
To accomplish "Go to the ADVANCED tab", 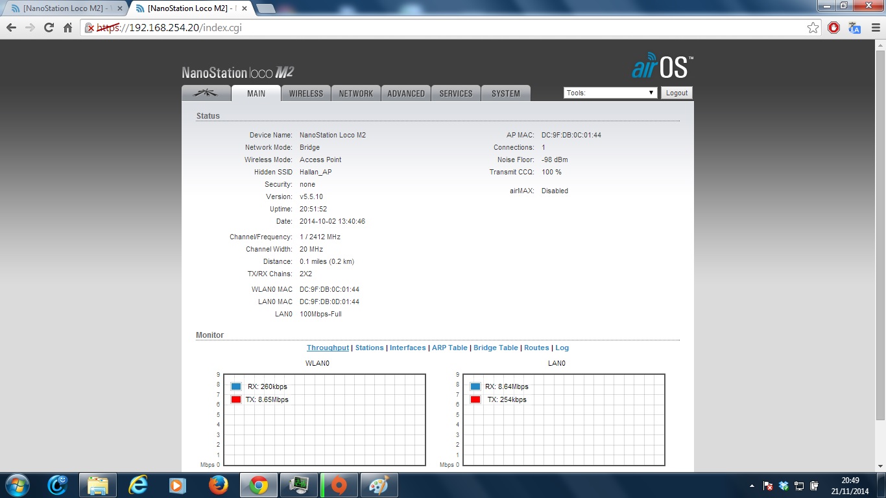I will 406,93.
